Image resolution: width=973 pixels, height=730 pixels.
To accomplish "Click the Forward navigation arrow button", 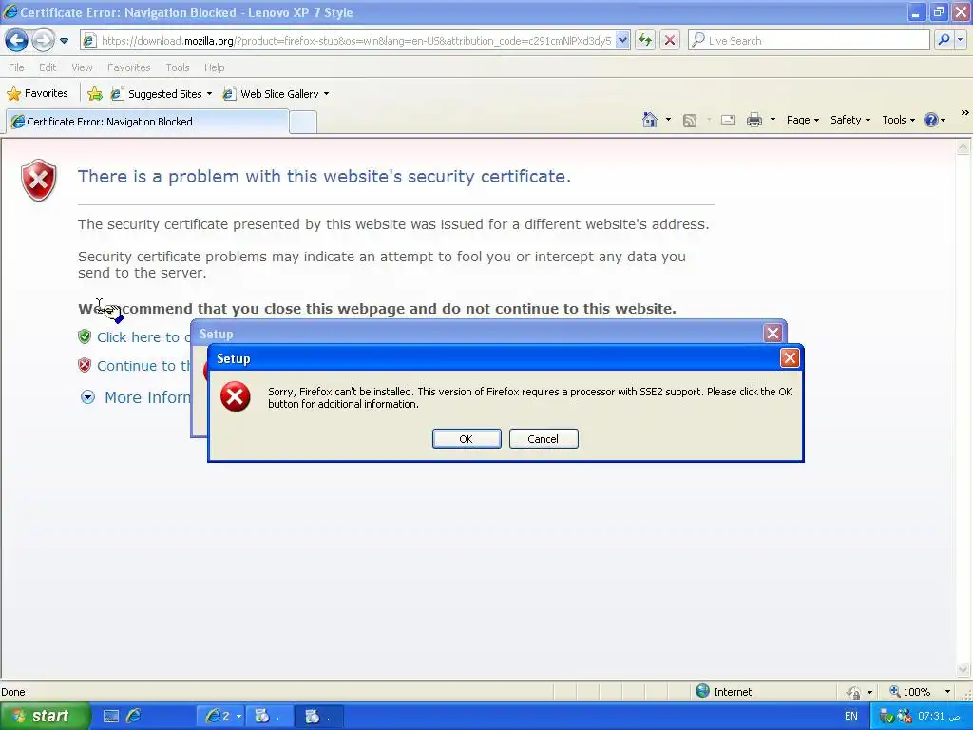I will (42, 41).
